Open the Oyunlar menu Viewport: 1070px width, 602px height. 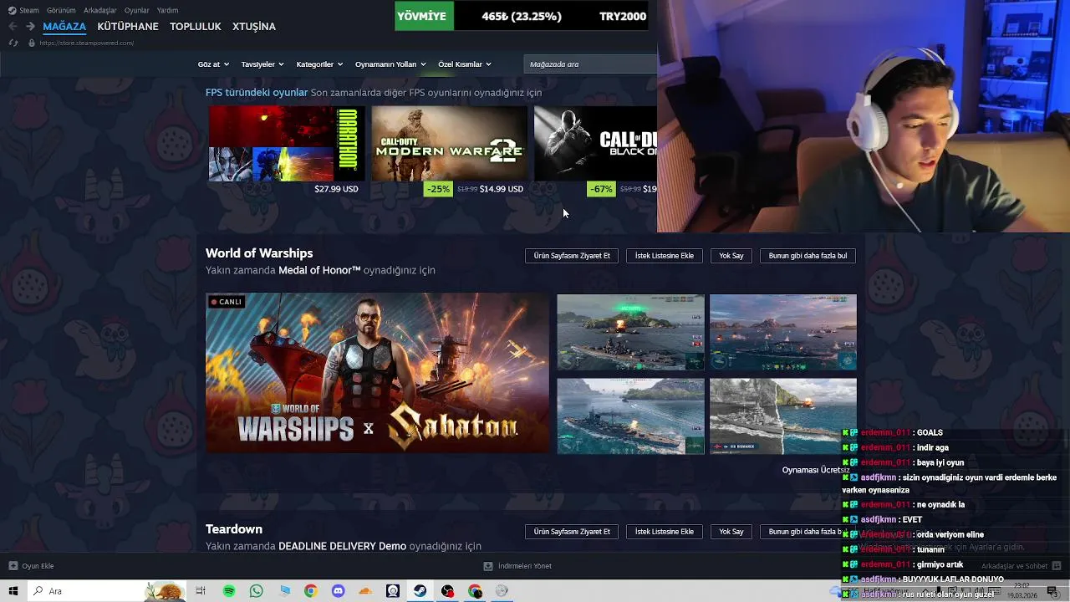[136, 11]
